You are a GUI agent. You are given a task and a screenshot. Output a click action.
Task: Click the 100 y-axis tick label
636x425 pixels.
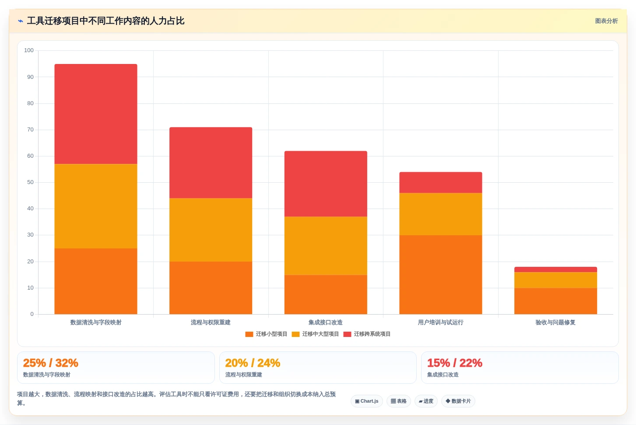coord(29,50)
